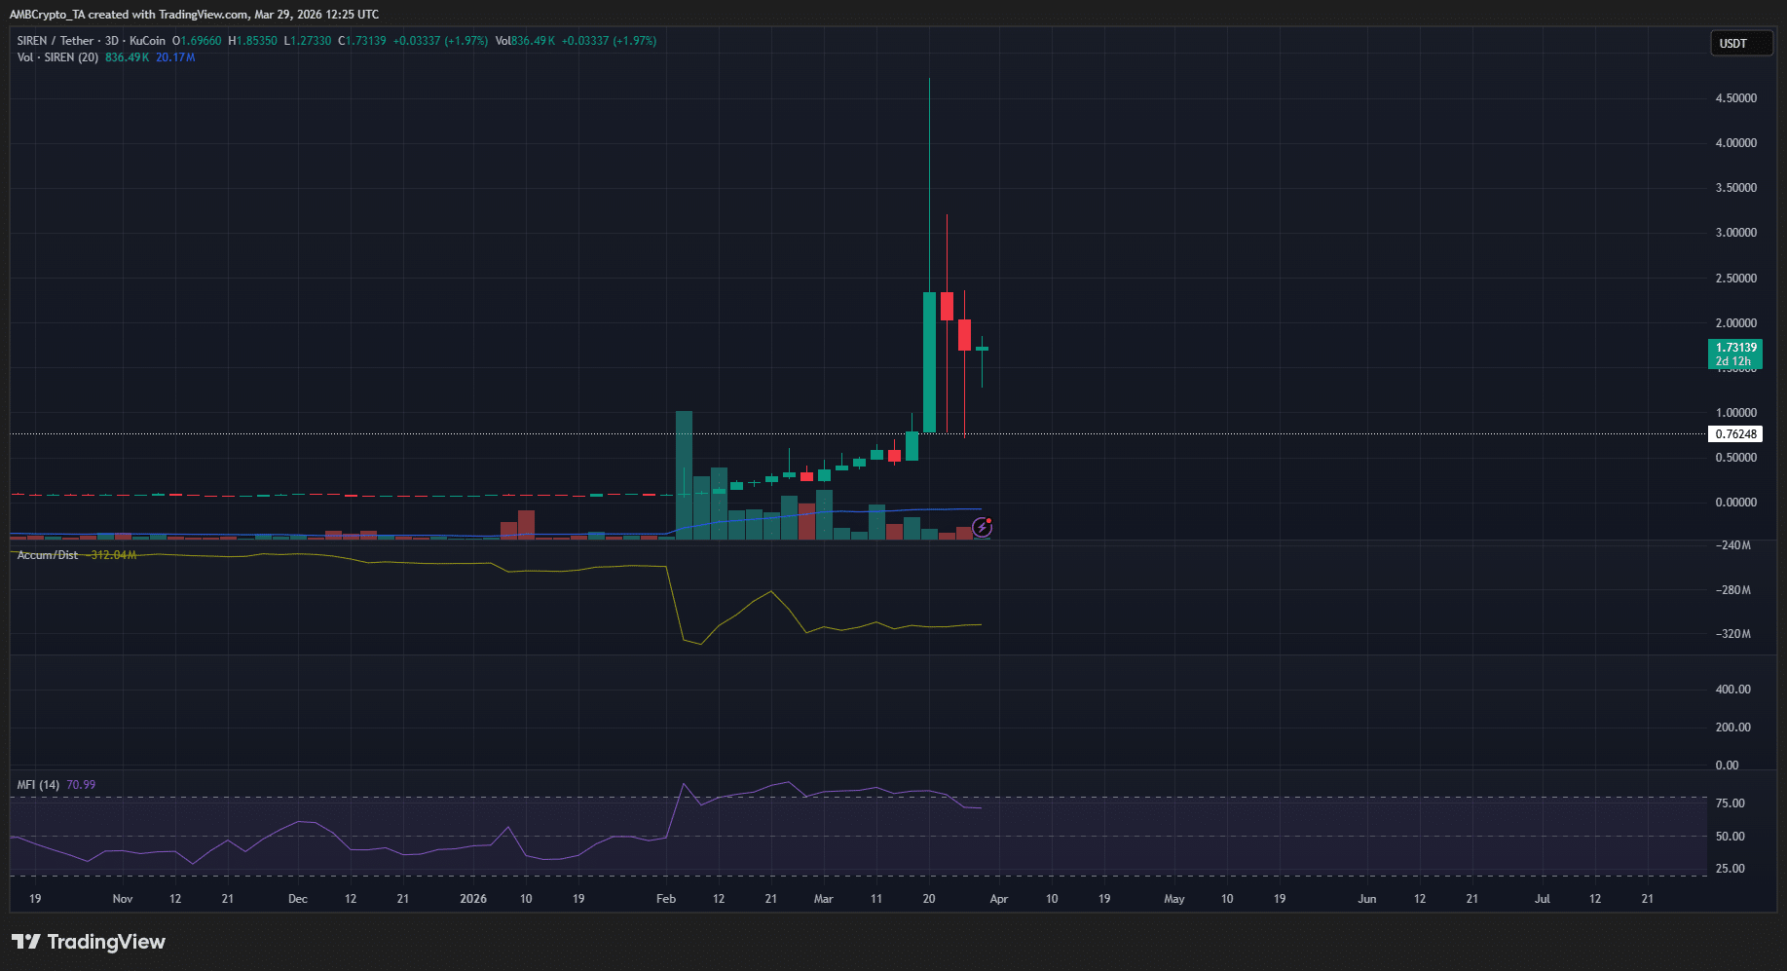The width and height of the screenshot is (1787, 971).
Task: Open settings from the MFI (14) indicator label
Action: pos(37,784)
